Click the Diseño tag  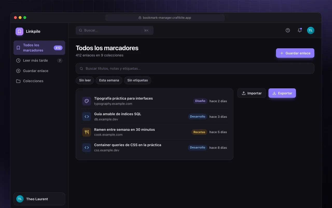[200, 101]
